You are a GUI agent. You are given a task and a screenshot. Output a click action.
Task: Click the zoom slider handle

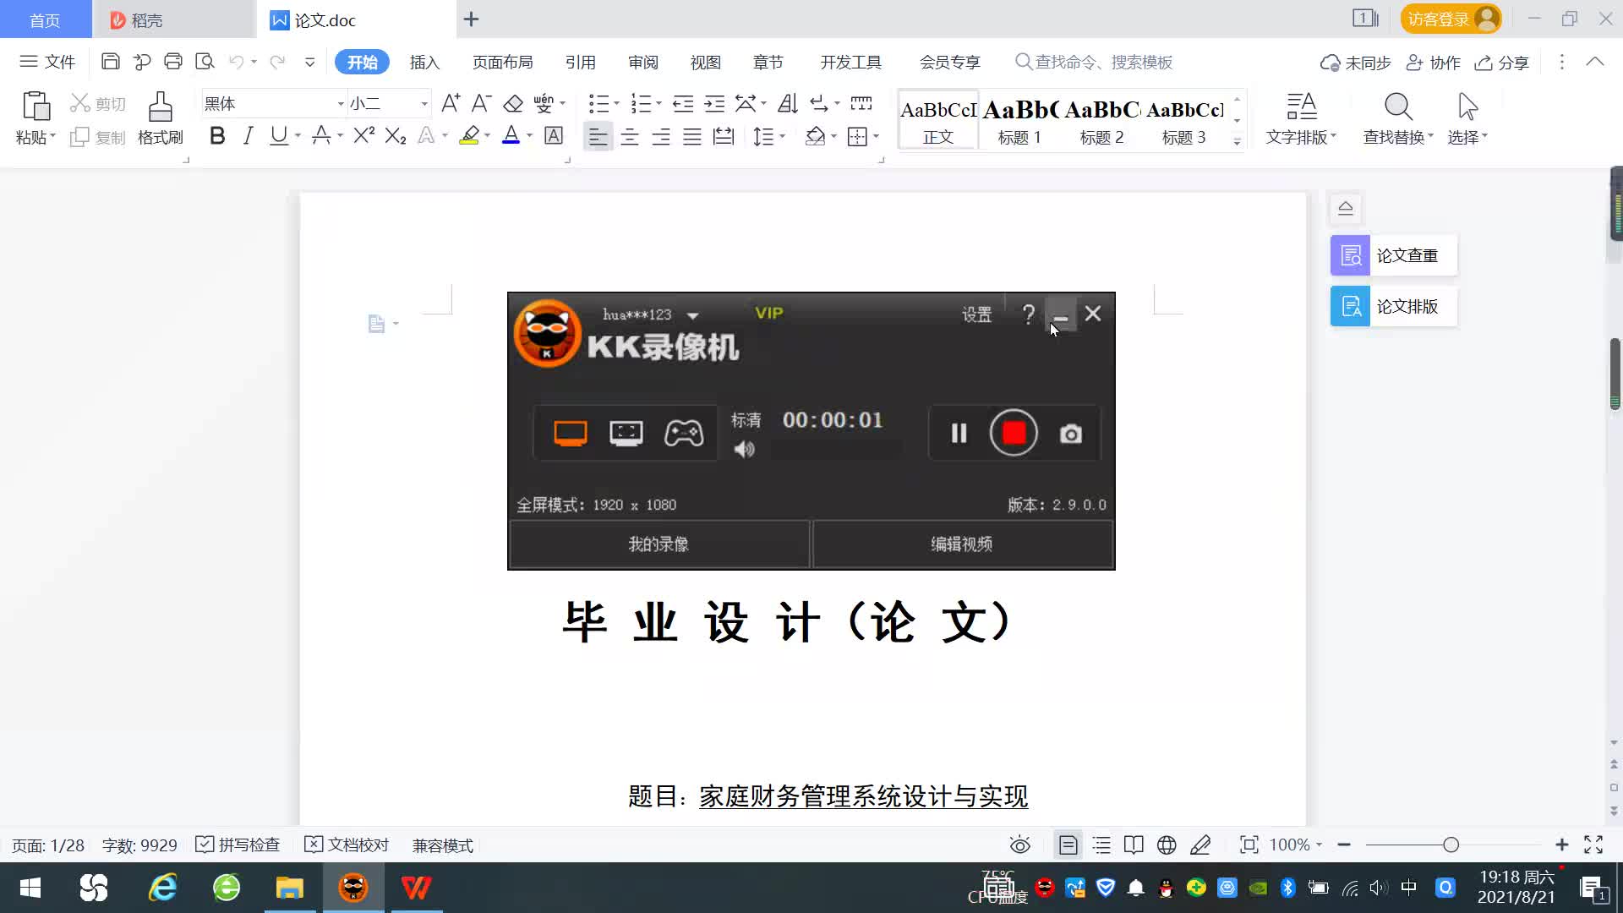coord(1451,845)
